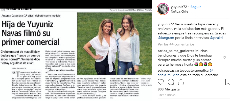This screenshot has width=231, height=101.
Task: View the 908 Me gusta likes list
Action: pyautogui.click(x=167, y=89)
